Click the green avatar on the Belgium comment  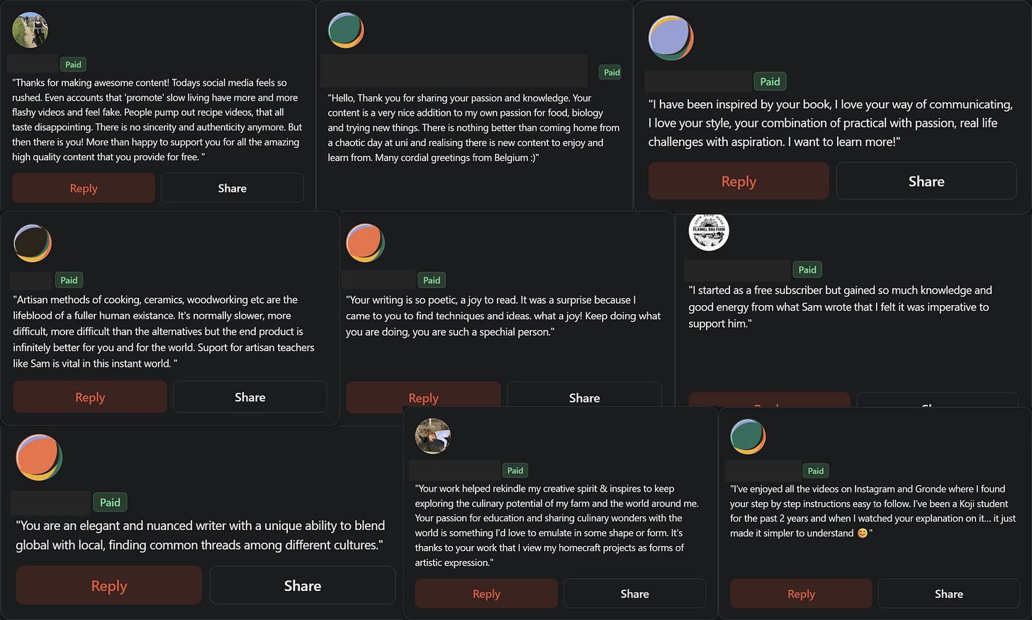pos(346,31)
